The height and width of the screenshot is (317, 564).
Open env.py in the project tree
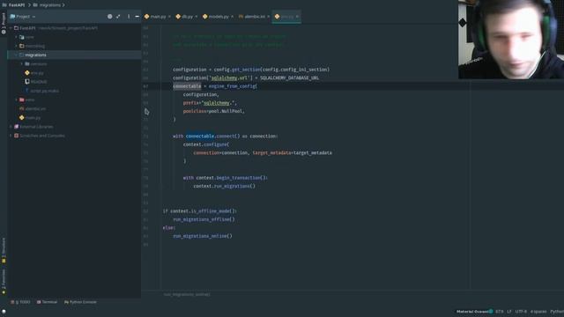tap(37, 73)
